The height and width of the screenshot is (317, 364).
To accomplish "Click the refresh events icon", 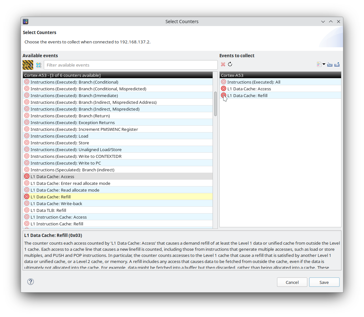I will [230, 64].
